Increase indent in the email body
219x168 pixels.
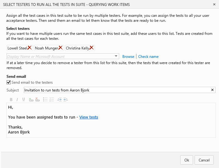(x=65, y=100)
